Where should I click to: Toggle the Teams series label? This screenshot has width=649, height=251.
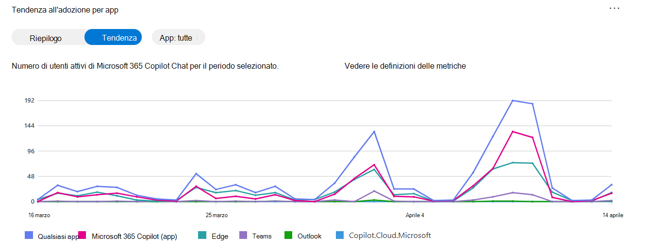(x=262, y=236)
